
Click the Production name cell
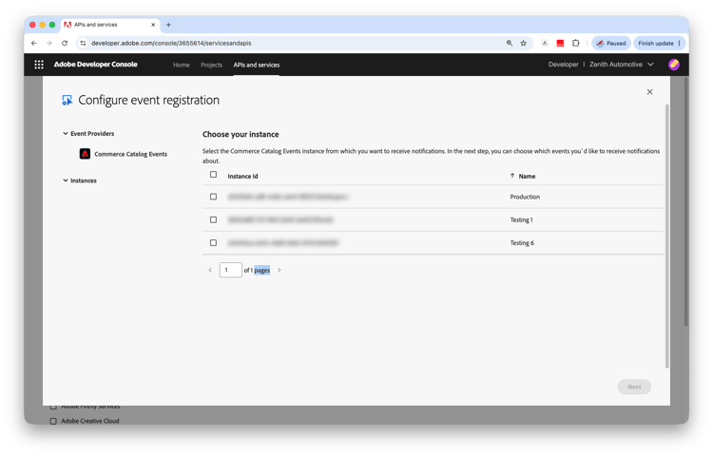click(x=525, y=197)
